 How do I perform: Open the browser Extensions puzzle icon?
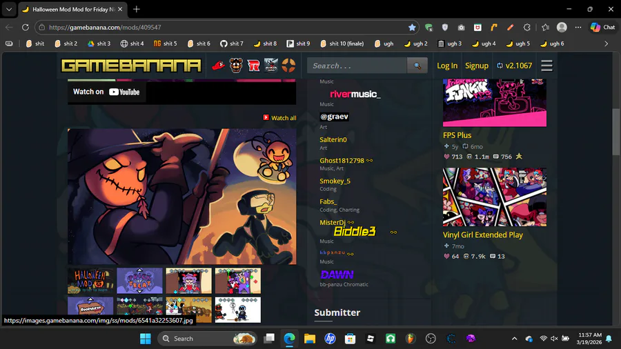click(x=526, y=28)
